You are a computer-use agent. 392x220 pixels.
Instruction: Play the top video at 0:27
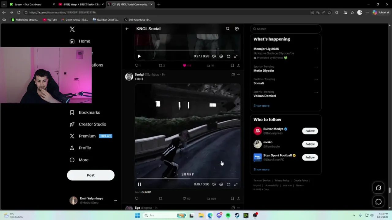139,56
